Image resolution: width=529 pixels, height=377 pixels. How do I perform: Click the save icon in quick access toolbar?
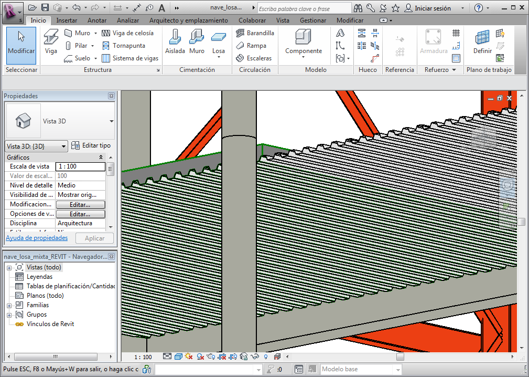[45, 8]
